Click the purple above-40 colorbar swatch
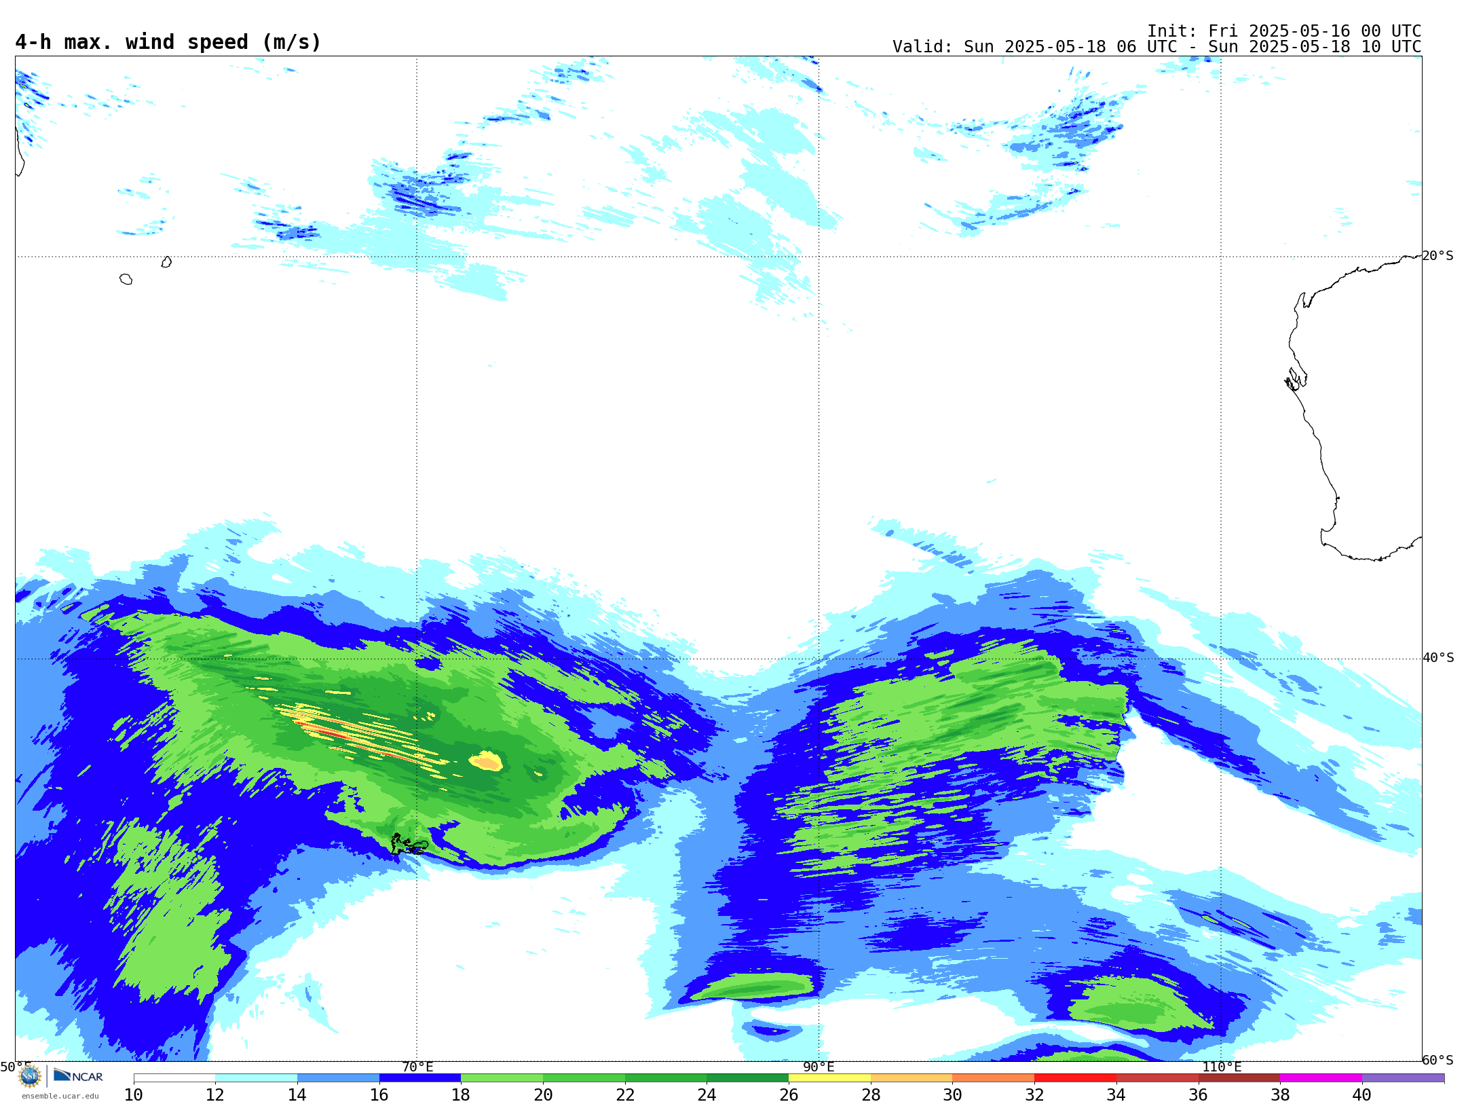Viewport: 1466px width, 1104px height. click(1403, 1078)
